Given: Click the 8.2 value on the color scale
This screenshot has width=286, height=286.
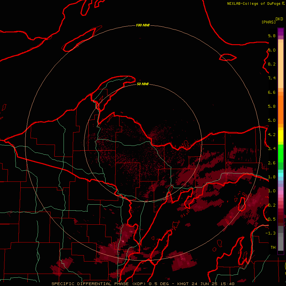Looking at the screenshot, I should click(x=272, y=64).
